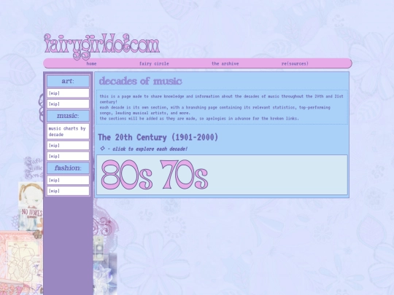Open music charts by decade link
This screenshot has width=394, height=295.
coord(68,131)
